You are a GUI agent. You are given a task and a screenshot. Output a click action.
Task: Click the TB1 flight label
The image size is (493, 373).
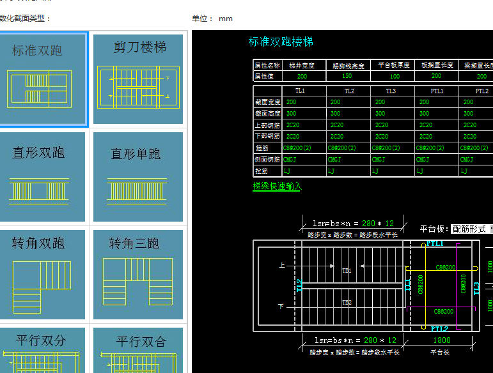coord(347,271)
